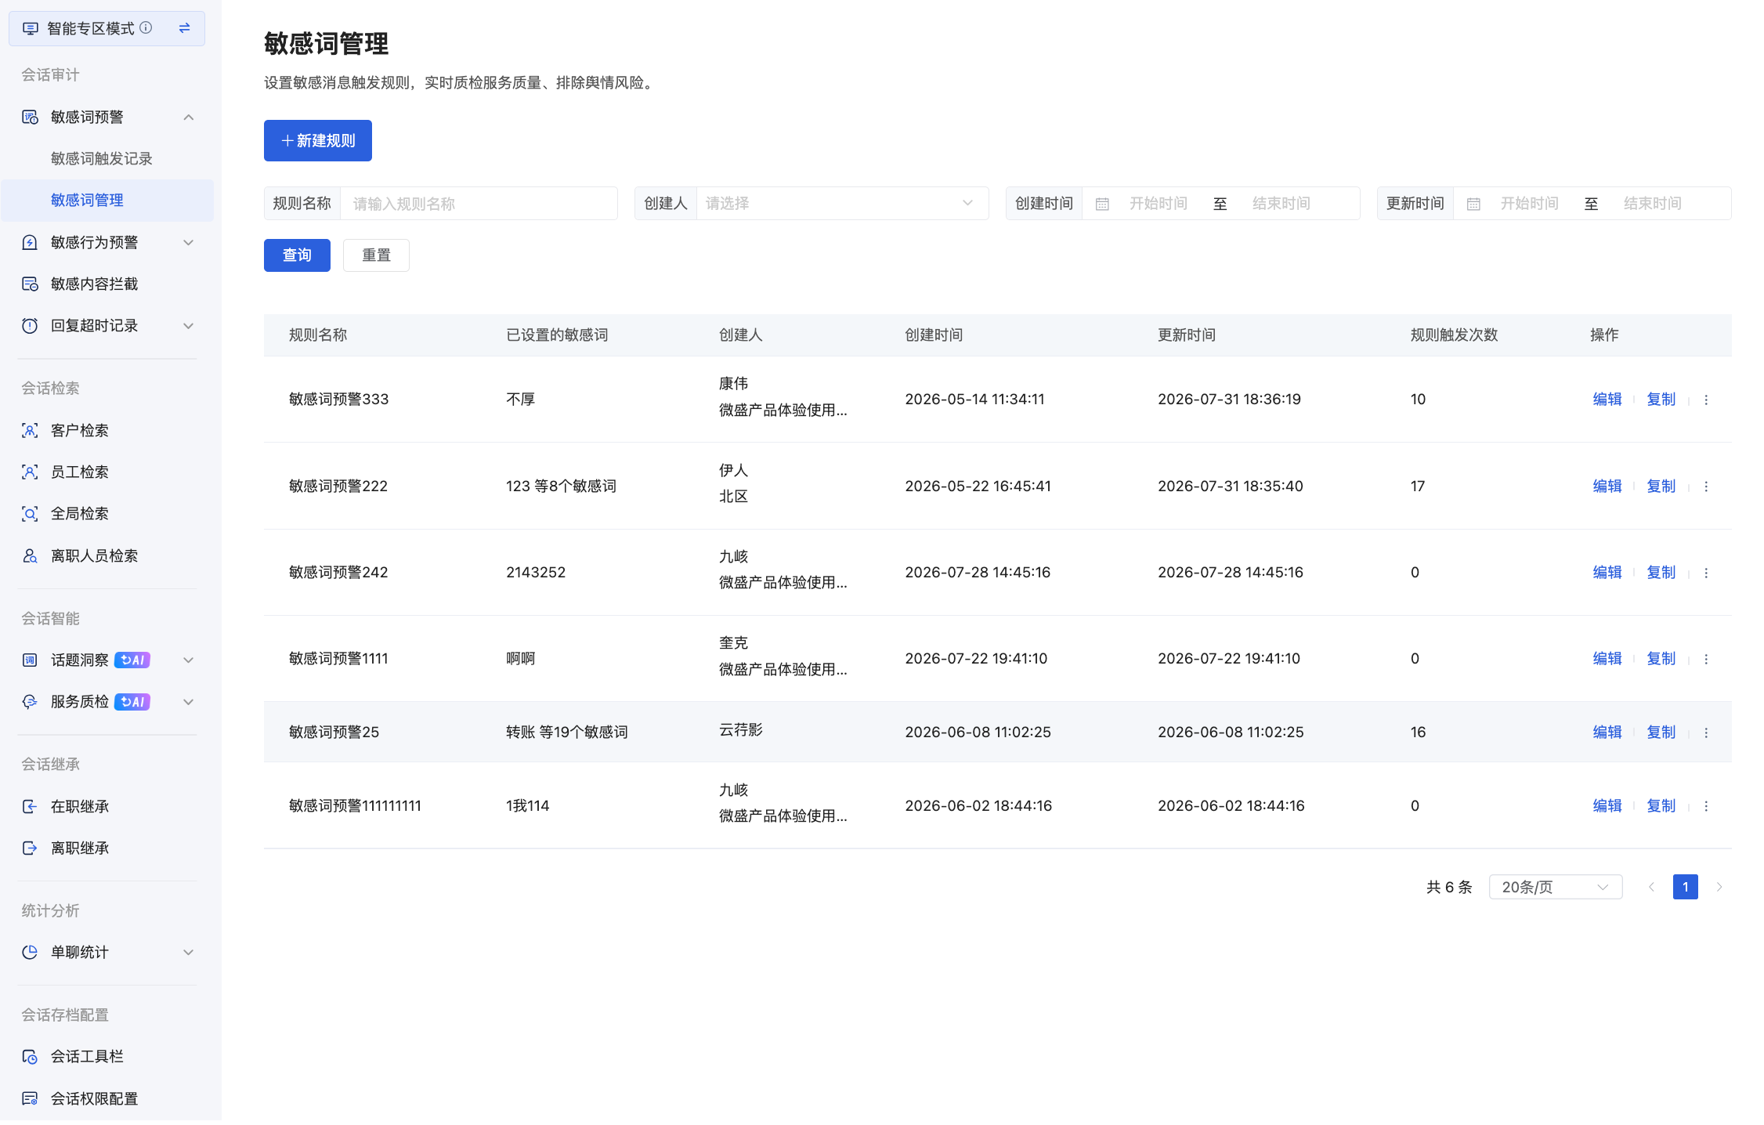Click the info icon beside 智能专区模式

pos(146,28)
